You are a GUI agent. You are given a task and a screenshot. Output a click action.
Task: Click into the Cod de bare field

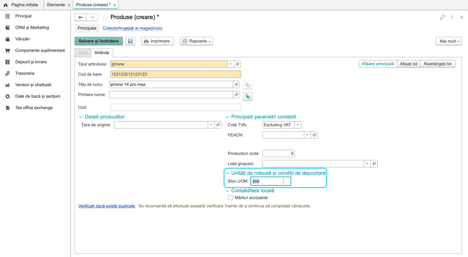pyautogui.click(x=175, y=74)
